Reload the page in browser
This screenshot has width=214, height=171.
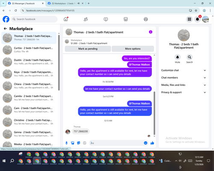click(x=16, y=11)
